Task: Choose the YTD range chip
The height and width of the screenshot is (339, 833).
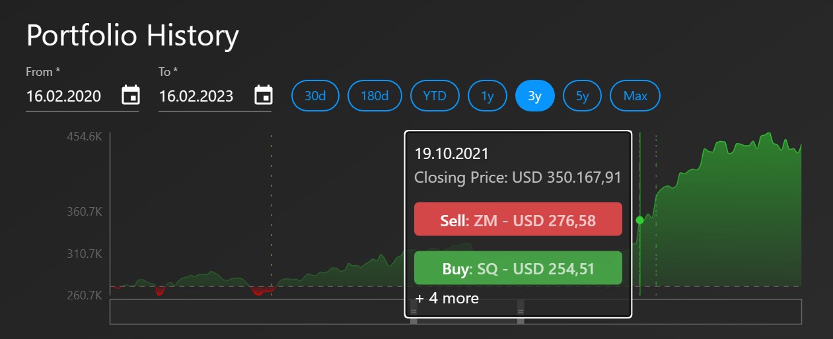Action: tap(435, 96)
